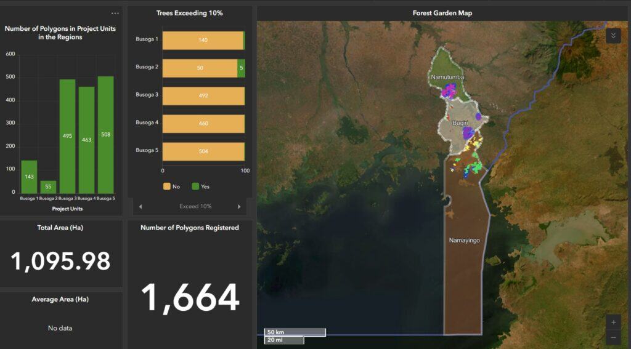This screenshot has height=349, width=631.
Task: Select the Busoga 2 green 'Yes' segment
Action: click(x=241, y=68)
